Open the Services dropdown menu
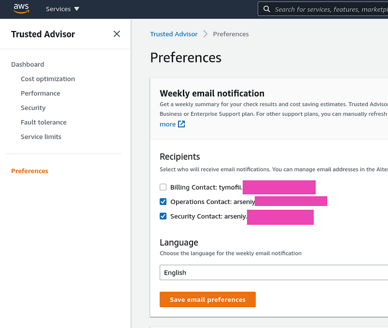The image size is (388, 328). [63, 9]
